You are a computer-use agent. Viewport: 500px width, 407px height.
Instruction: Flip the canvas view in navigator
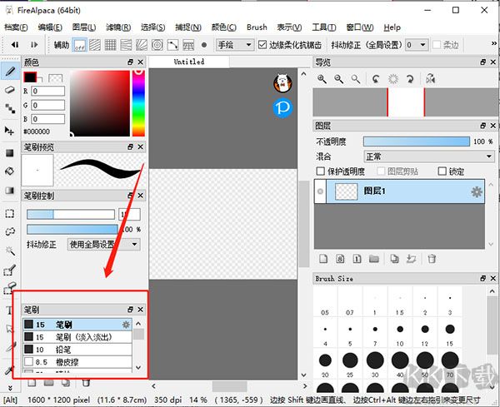click(x=431, y=79)
